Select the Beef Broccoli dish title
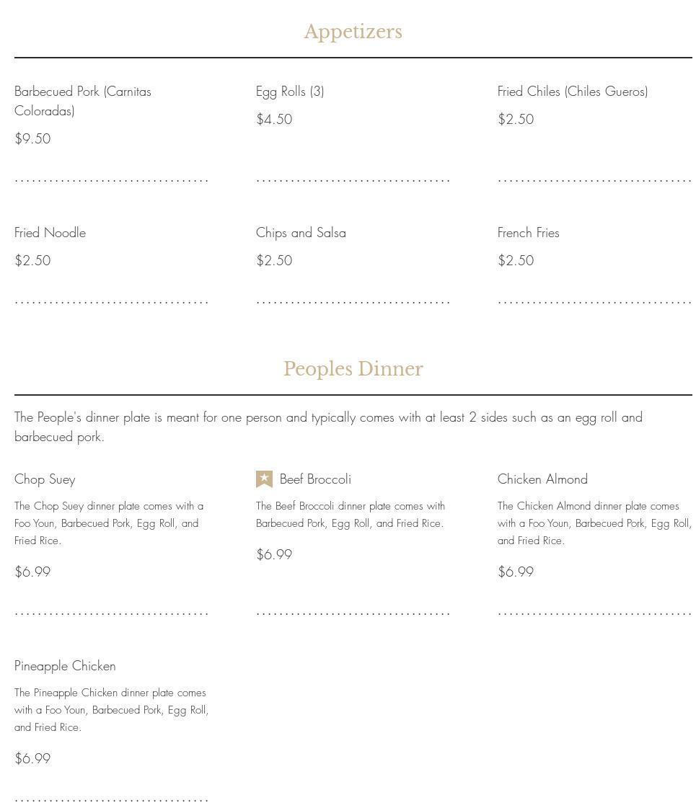Image resolution: width=696 pixels, height=808 pixels. (315, 479)
